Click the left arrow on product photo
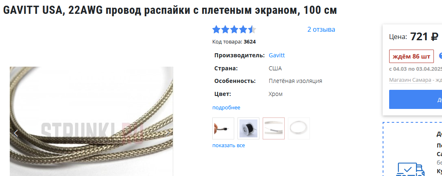The image size is (442, 176). (16, 133)
